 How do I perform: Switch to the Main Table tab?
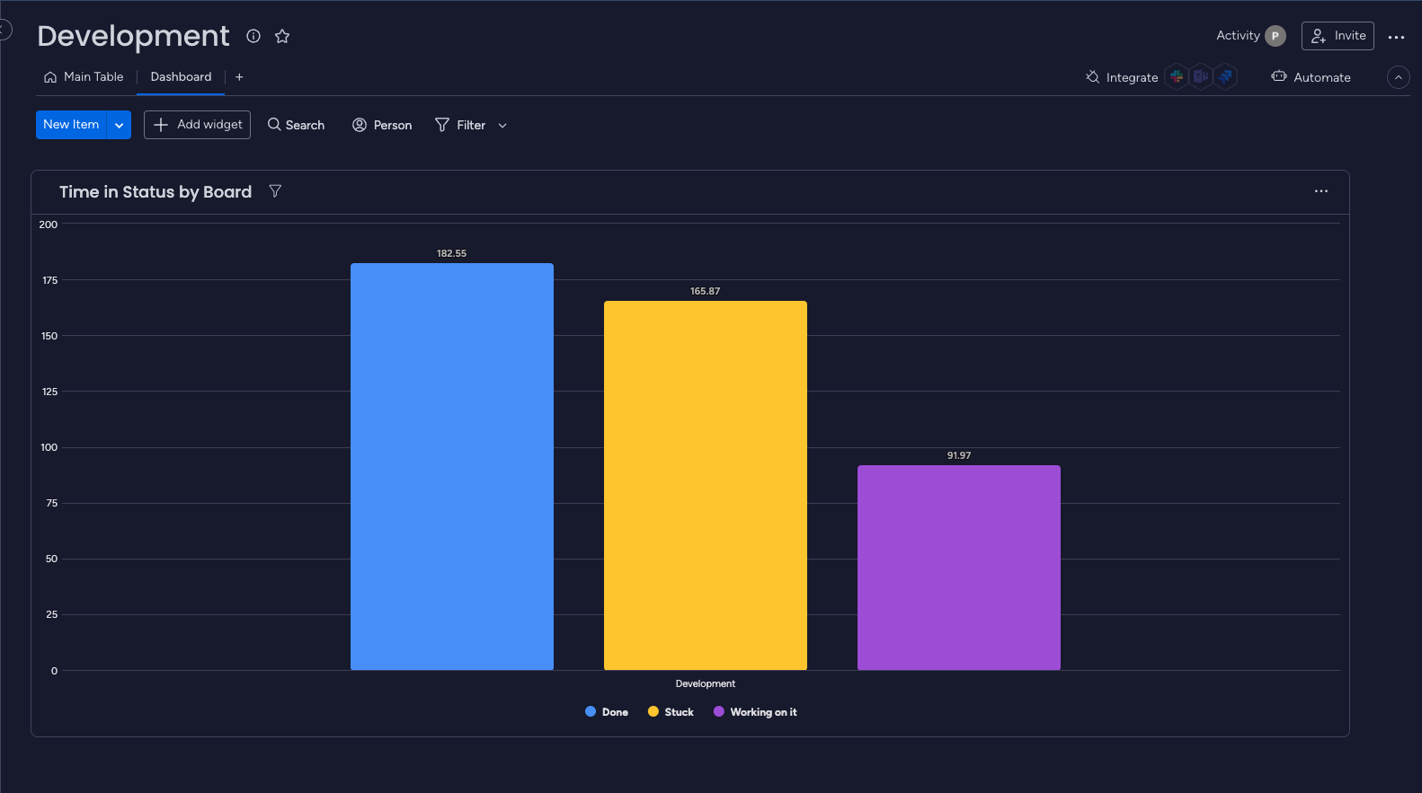[84, 77]
